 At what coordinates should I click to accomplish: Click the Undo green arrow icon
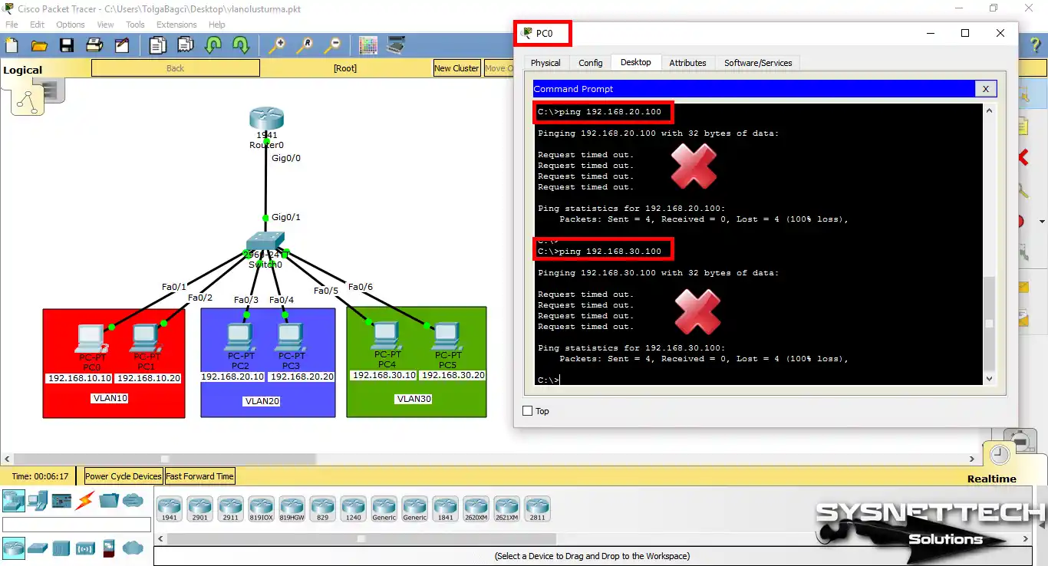(x=213, y=45)
